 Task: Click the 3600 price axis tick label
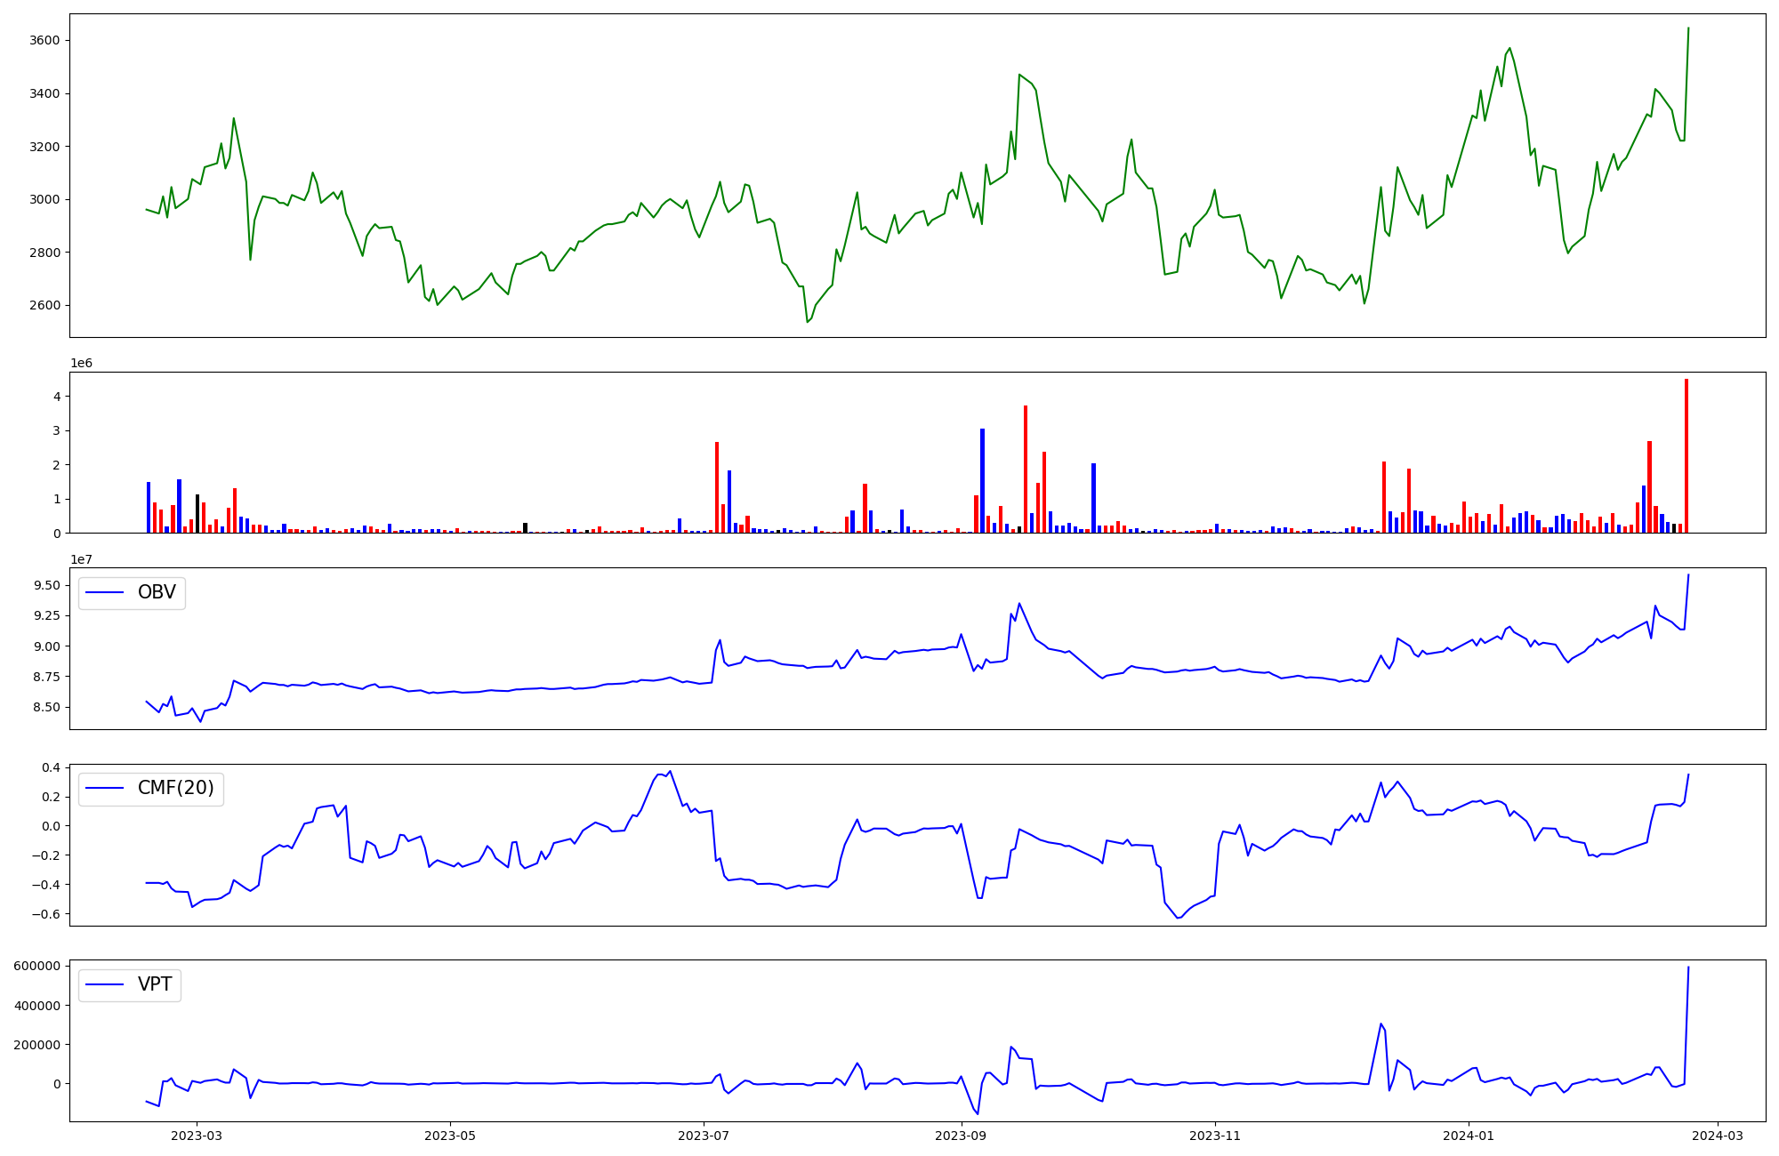point(44,40)
